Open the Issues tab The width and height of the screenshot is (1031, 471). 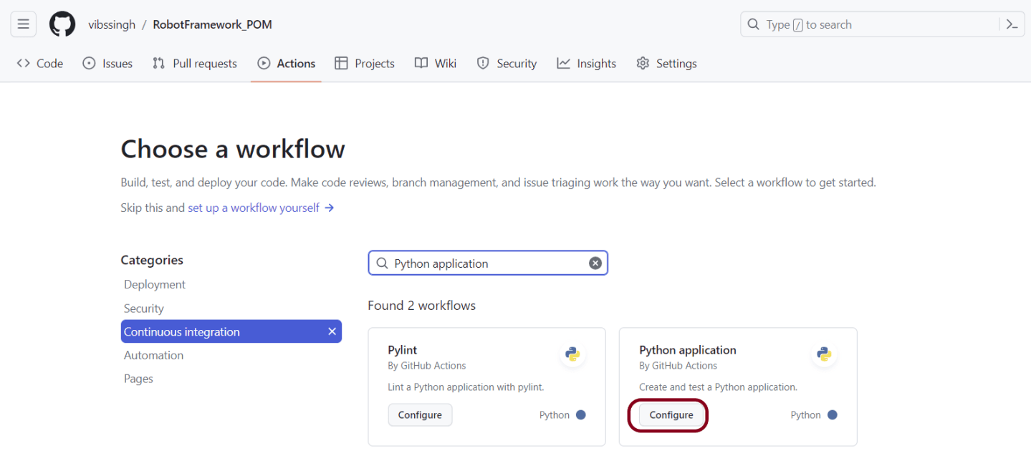[108, 64]
